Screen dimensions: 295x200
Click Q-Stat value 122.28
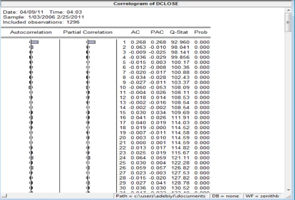180,163
